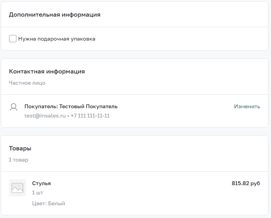271x218 pixels.
Task: Click the word 'упаковка' beside the checkbox
Action: tap(83, 39)
